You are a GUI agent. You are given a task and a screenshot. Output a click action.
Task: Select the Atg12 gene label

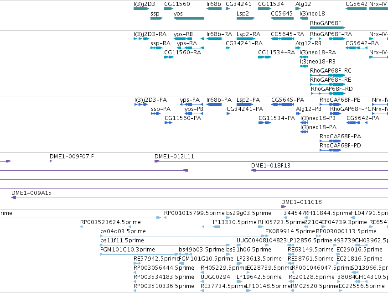pos(303,4)
